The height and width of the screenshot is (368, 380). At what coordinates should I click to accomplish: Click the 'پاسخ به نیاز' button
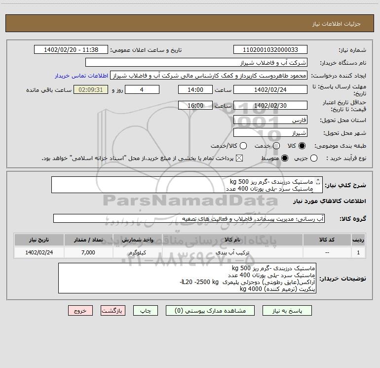click(x=287, y=311)
